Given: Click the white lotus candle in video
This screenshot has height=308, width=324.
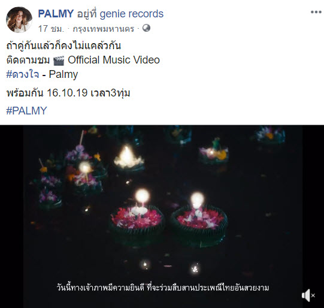Looking at the screenshot, I should pos(128,158).
